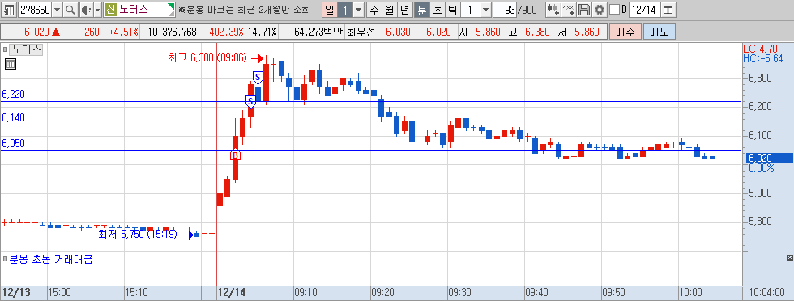This screenshot has width=794, height=301.
Task: Open the stock code history dropdown
Action: pyautogui.click(x=57, y=9)
